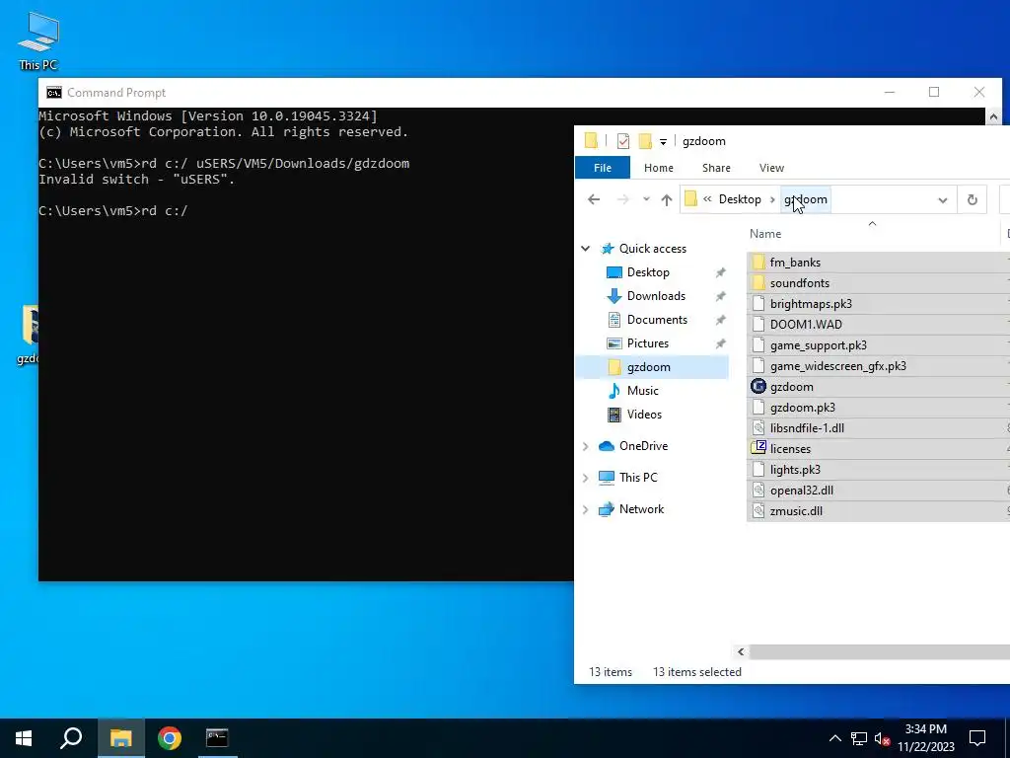Select the licenses archive file
This screenshot has height=758, width=1010.
pos(878,449)
